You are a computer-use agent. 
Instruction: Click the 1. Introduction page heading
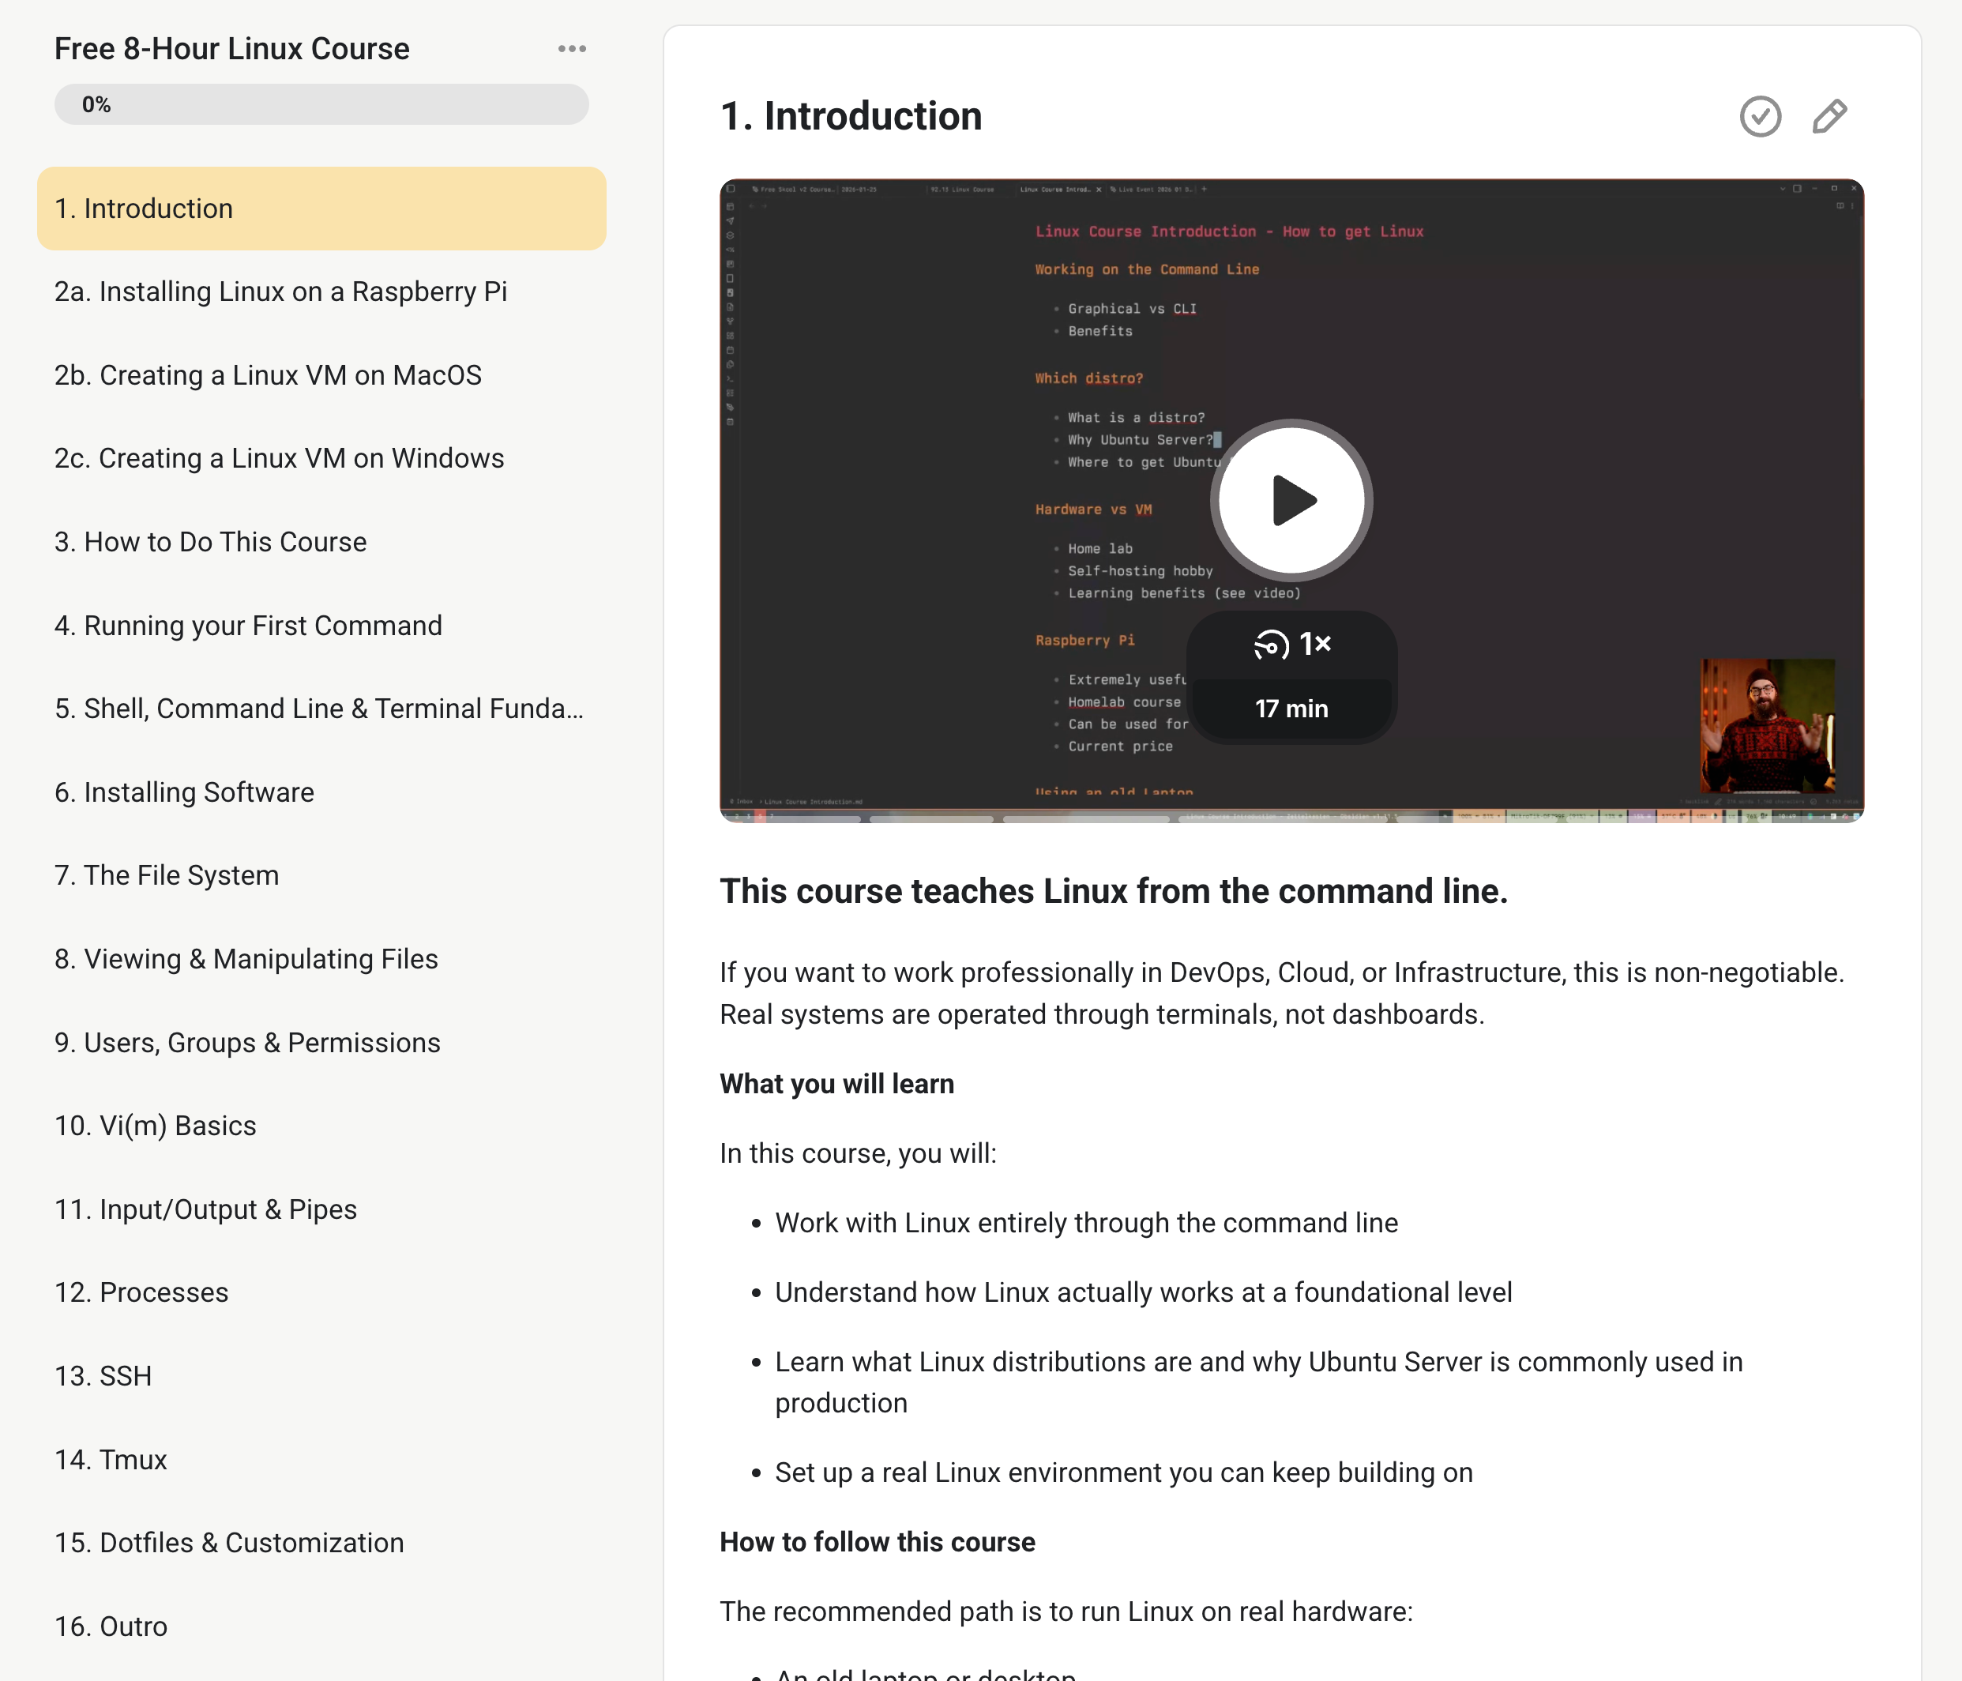[x=851, y=116]
